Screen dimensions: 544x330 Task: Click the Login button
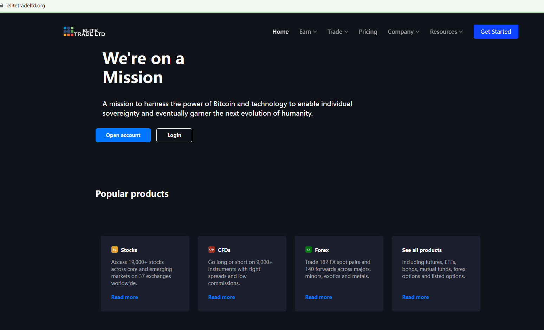click(174, 135)
